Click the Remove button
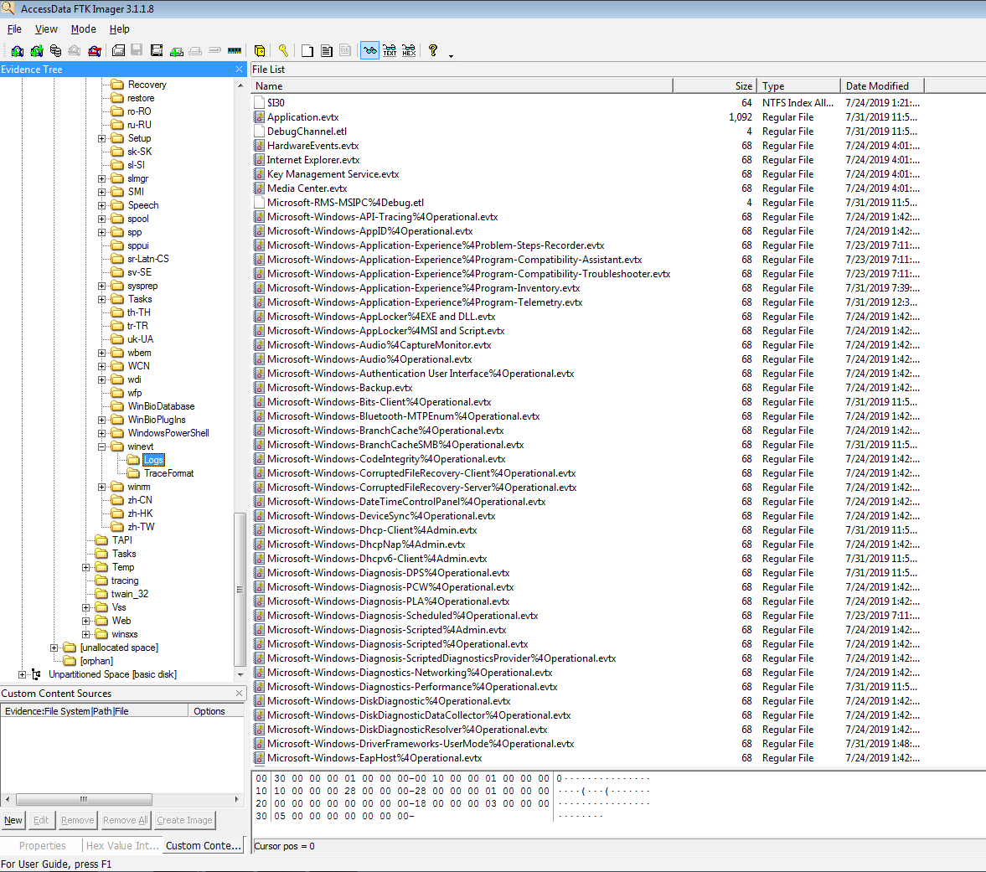986x872 pixels. pos(78,820)
